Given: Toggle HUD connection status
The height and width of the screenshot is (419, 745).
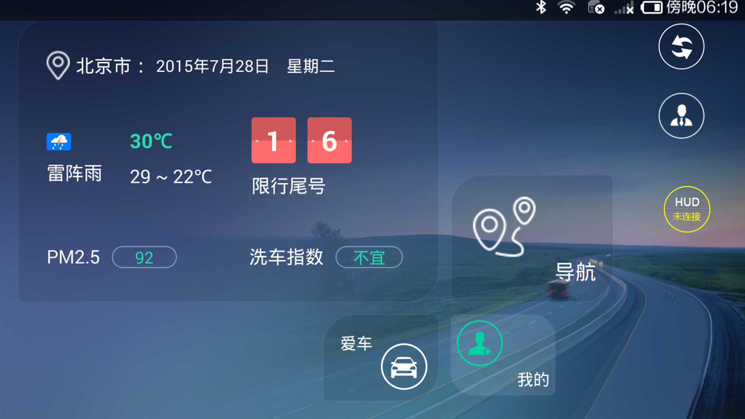Looking at the screenshot, I should point(686,209).
